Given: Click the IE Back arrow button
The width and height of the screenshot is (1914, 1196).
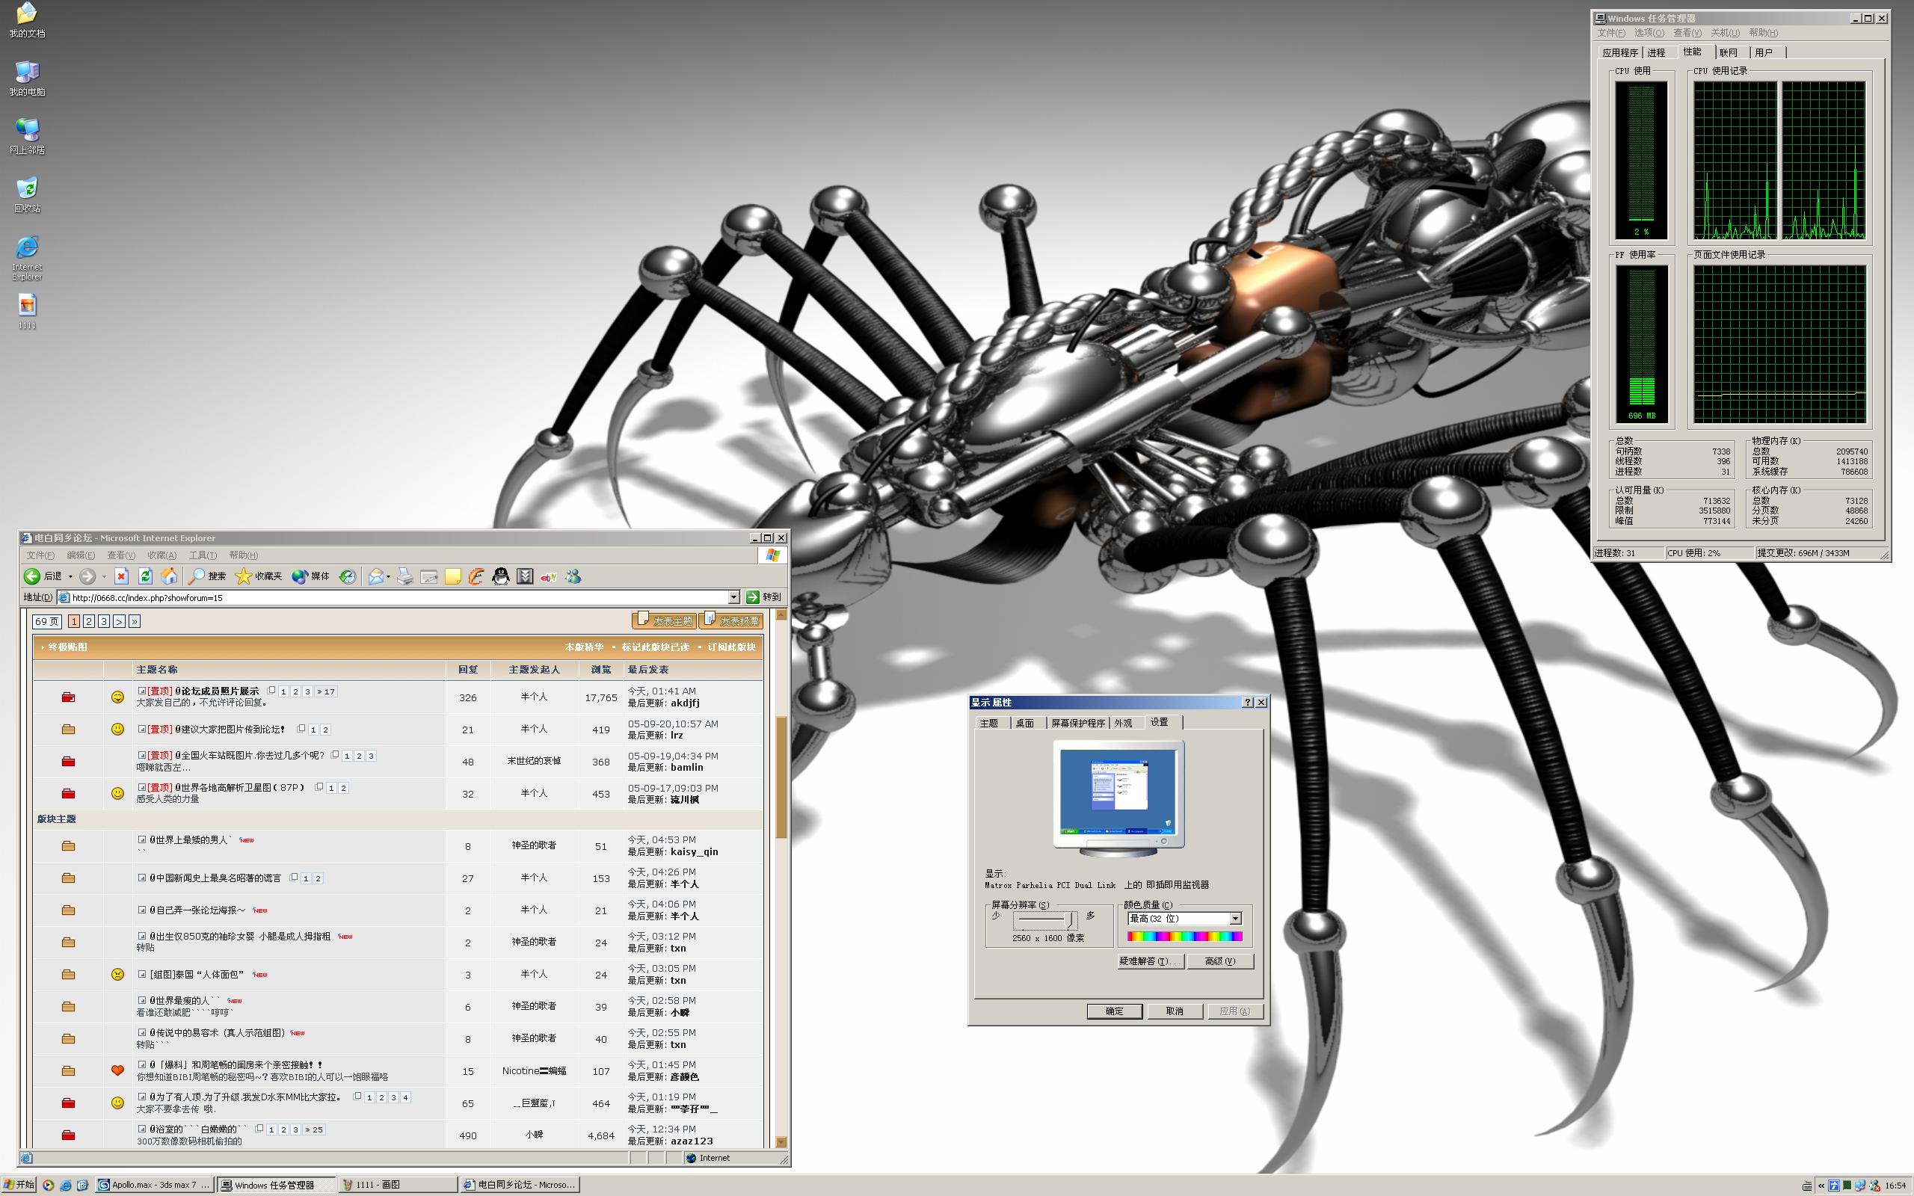Looking at the screenshot, I should (32, 576).
